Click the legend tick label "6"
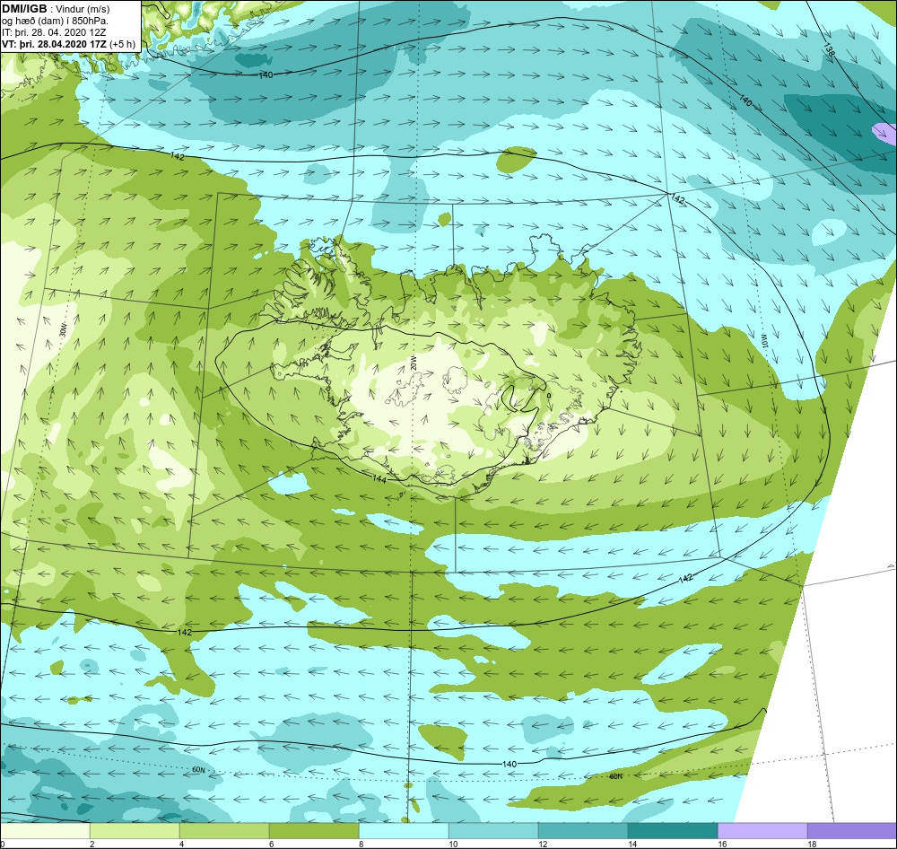The height and width of the screenshot is (849, 897). coord(271,844)
